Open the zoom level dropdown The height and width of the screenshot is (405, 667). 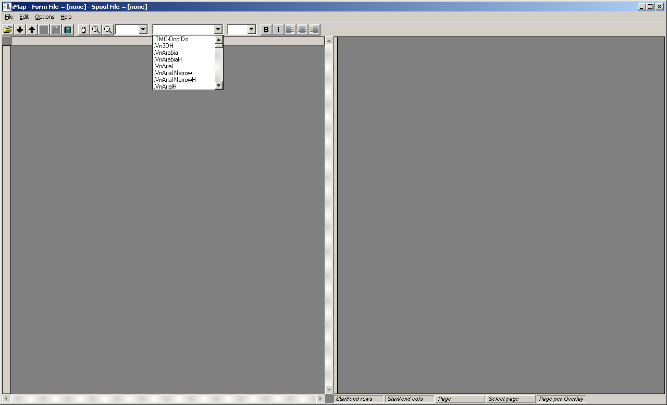coord(143,30)
